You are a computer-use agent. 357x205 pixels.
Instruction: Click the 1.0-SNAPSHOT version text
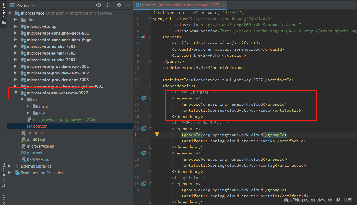pyautogui.click(x=208, y=55)
